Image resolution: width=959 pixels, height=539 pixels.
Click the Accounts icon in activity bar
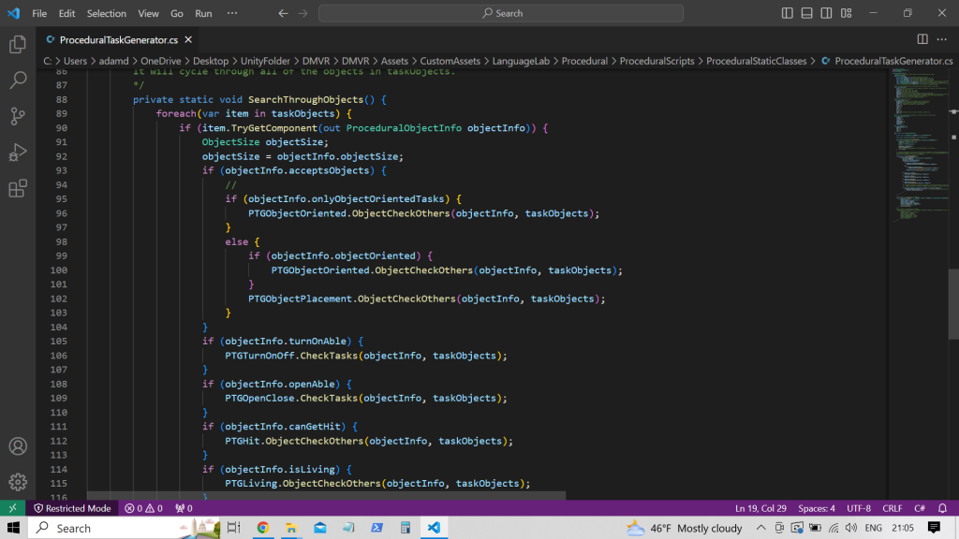coord(17,446)
